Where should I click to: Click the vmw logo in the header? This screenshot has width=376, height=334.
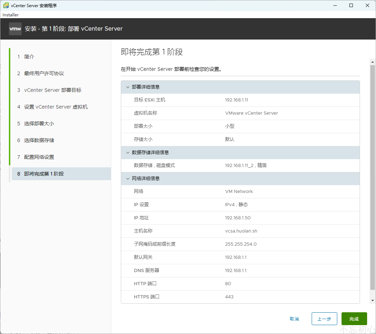(15, 29)
